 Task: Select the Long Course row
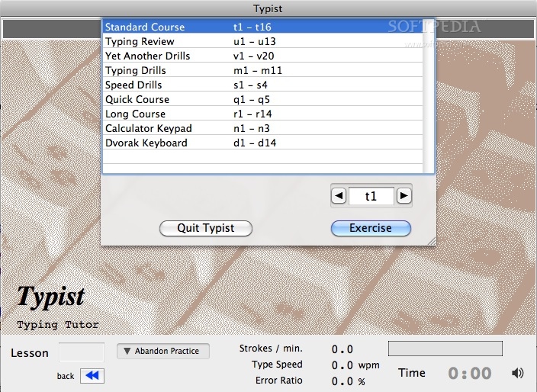(262, 114)
